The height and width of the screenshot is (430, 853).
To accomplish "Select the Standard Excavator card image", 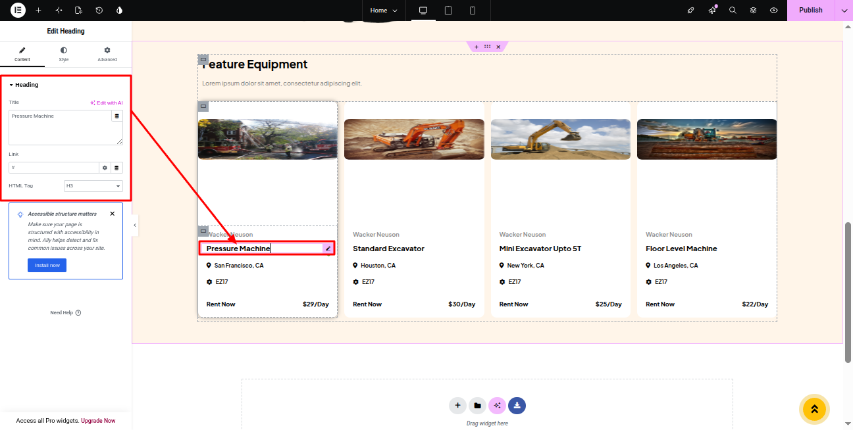I will 414,139.
